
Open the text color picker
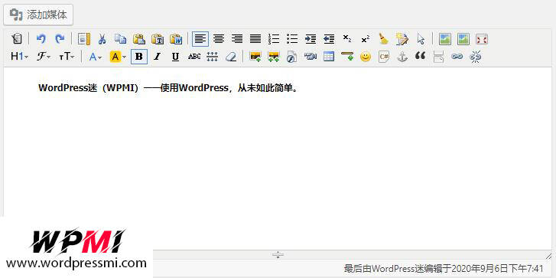coord(96,57)
